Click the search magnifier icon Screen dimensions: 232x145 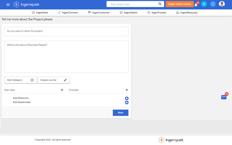tap(160, 4)
